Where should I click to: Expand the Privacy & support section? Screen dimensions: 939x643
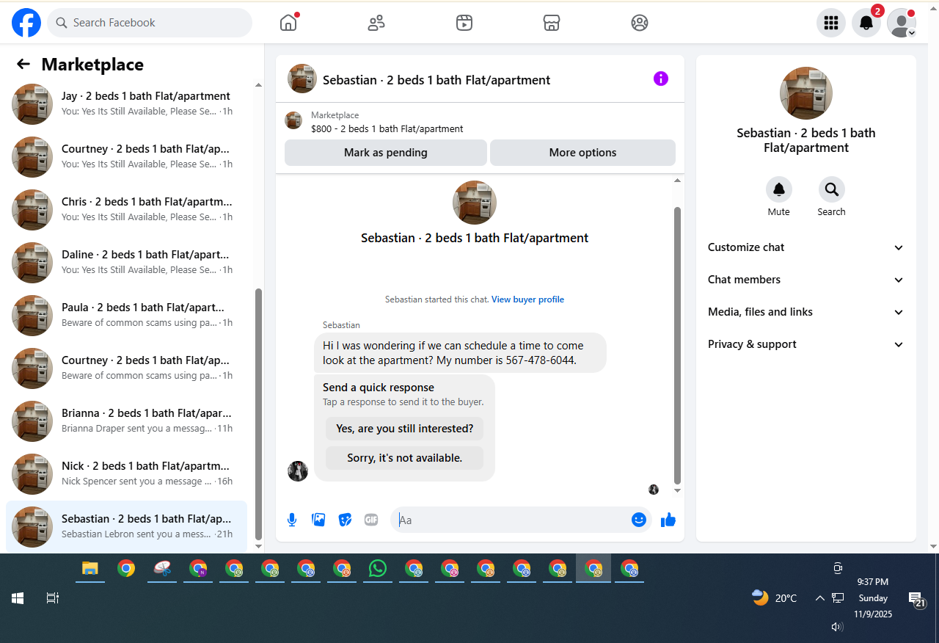coord(806,344)
